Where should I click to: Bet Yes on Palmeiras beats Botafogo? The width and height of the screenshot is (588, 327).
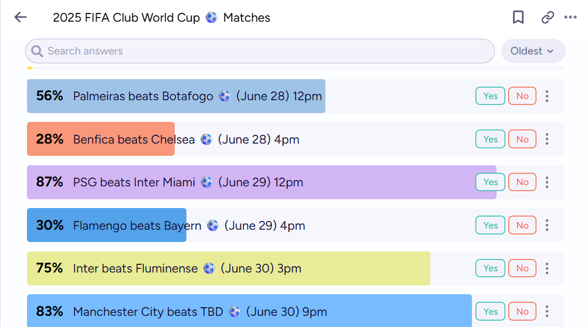(x=490, y=96)
